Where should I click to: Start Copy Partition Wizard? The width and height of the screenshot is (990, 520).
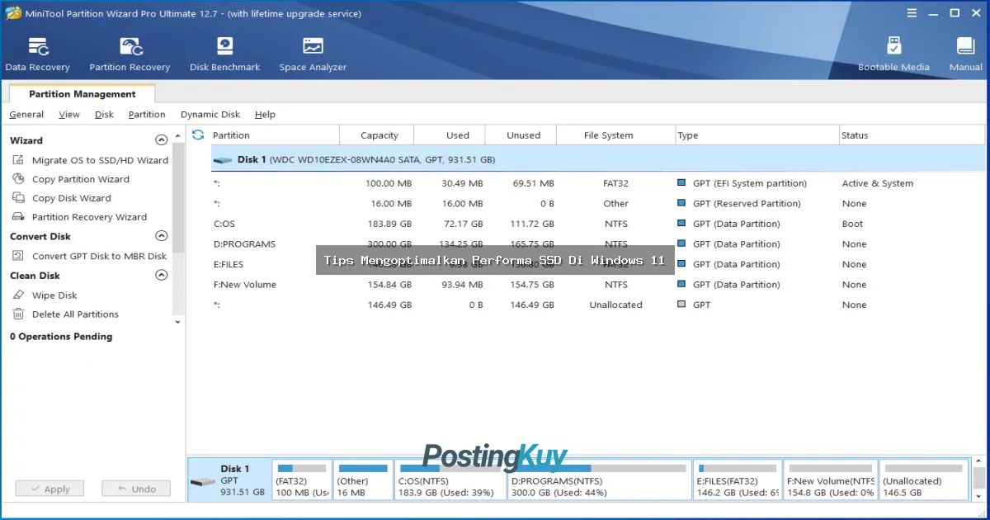(x=71, y=179)
